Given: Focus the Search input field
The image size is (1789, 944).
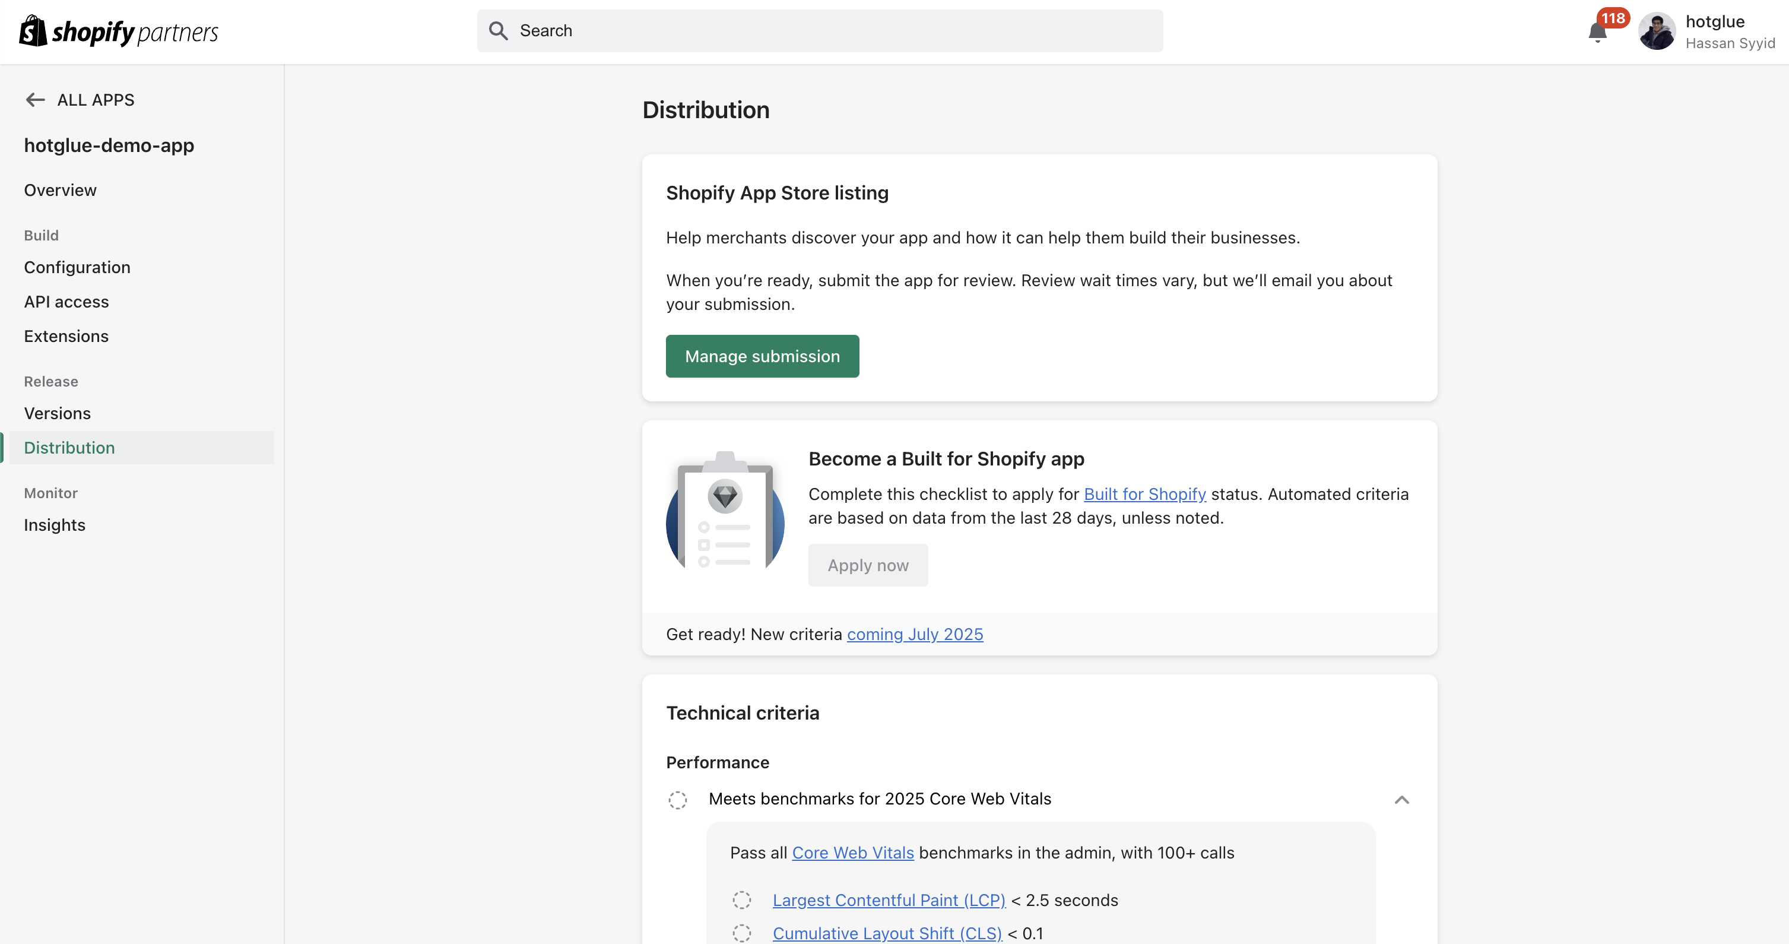Looking at the screenshot, I should tap(820, 30).
